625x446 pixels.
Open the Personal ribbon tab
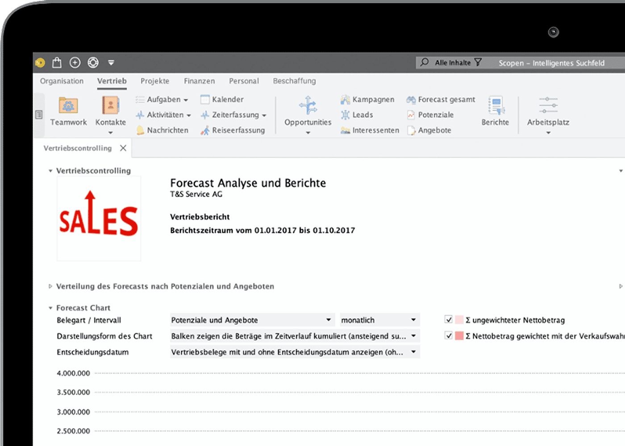click(244, 81)
